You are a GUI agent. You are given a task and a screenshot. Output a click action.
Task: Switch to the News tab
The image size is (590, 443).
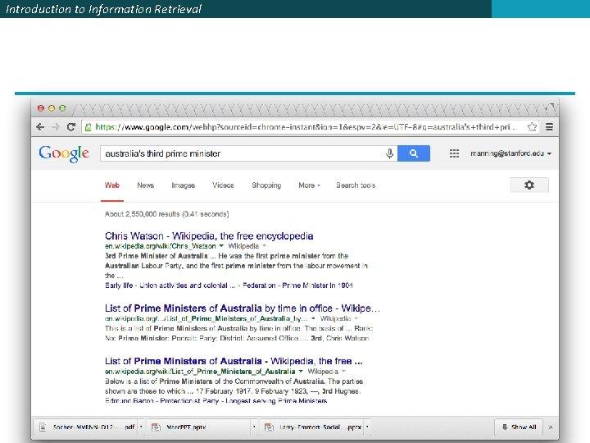pos(146,185)
